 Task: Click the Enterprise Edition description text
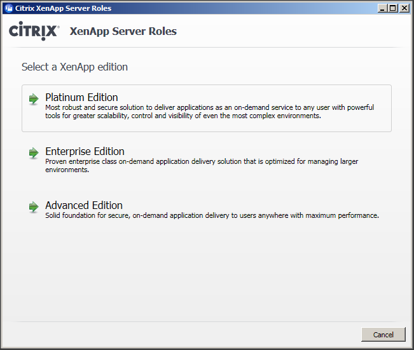[202, 166]
